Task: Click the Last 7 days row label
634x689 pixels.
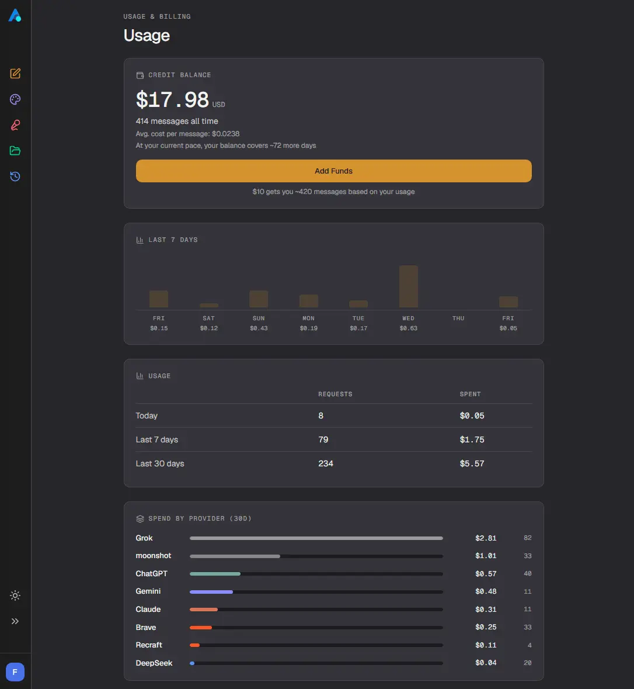Action: click(156, 439)
